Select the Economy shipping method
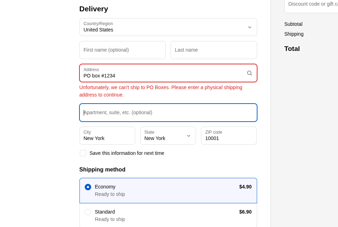 [88, 187]
